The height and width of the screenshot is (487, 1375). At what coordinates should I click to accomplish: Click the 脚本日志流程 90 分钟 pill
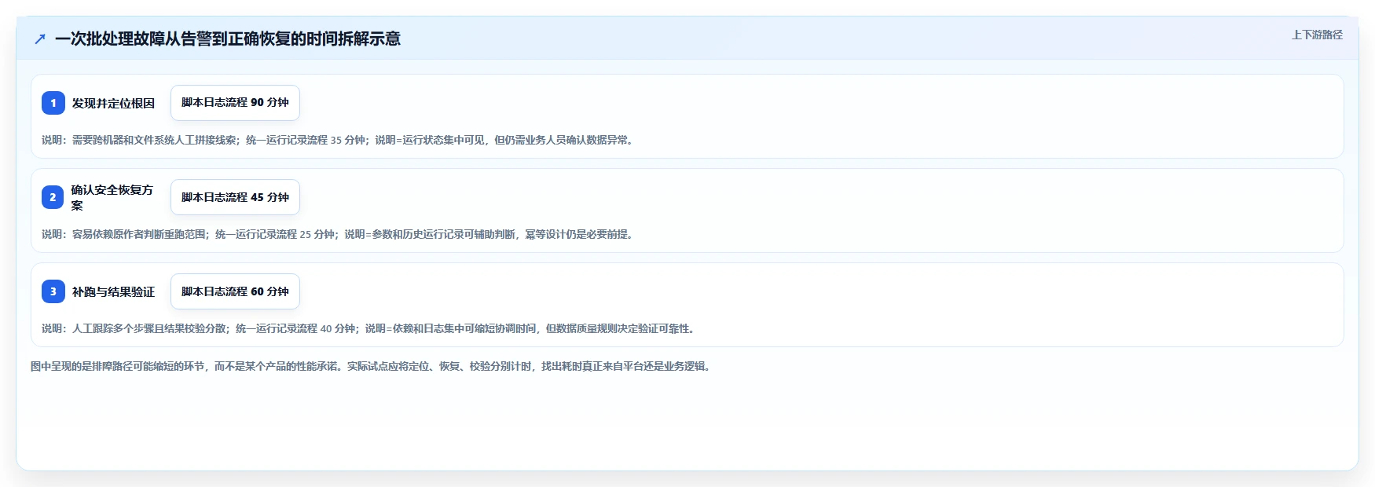235,103
